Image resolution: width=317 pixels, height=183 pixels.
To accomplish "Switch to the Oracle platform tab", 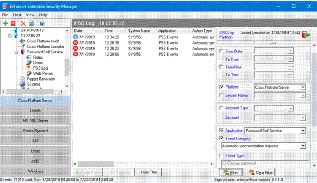I will [x=35, y=111].
